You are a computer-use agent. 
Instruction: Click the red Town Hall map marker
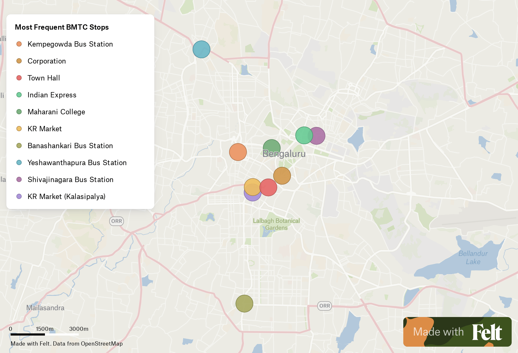pyautogui.click(x=269, y=188)
